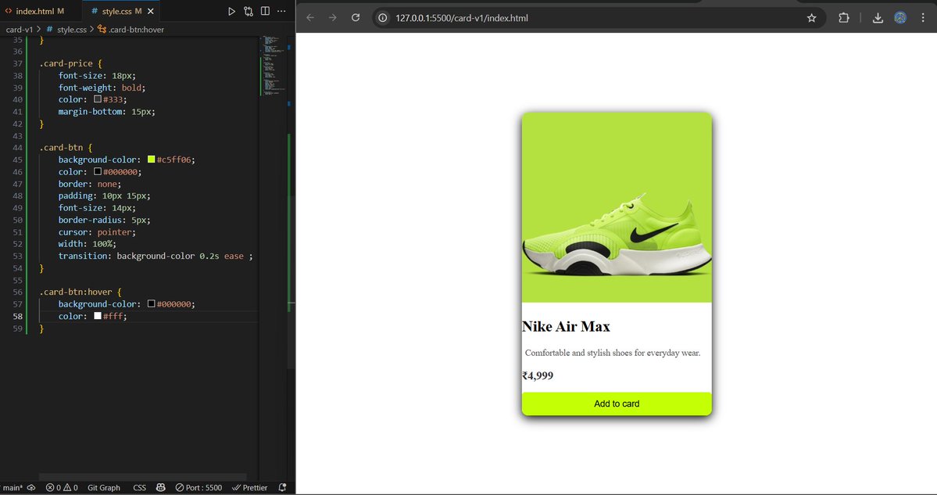Run the file with the play icon
Image resolution: width=937 pixels, height=495 pixels.
click(x=231, y=12)
